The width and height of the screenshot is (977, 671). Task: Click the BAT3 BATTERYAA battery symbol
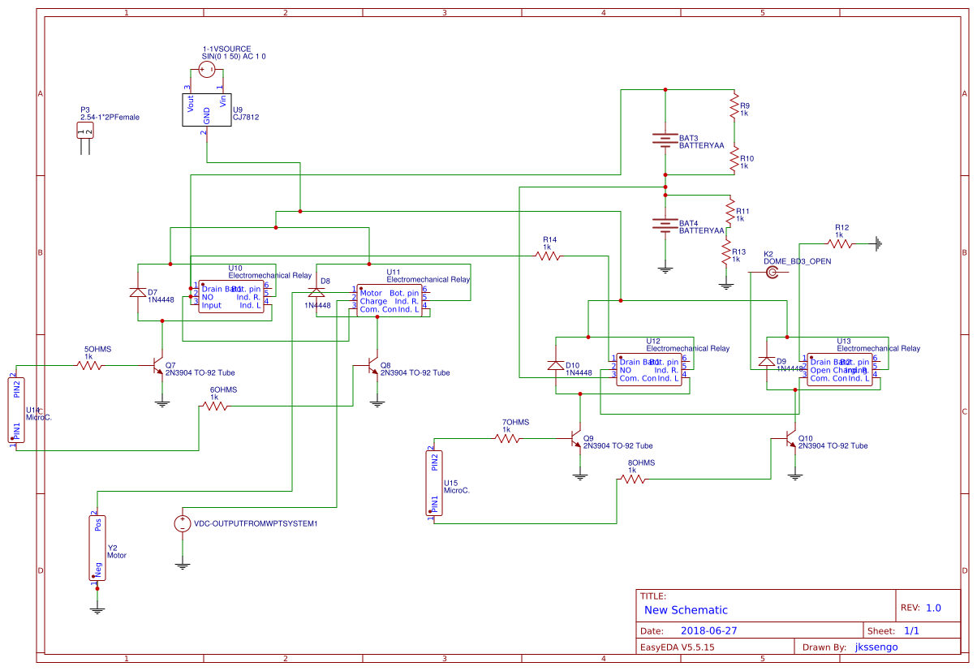pyautogui.click(x=664, y=140)
